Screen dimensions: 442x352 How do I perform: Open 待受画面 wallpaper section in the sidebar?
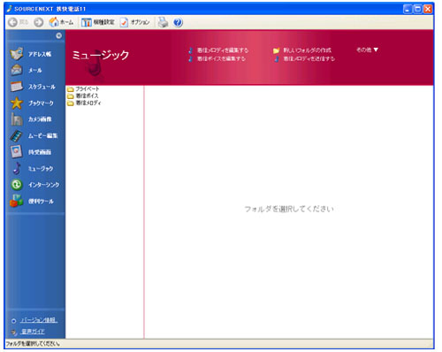31,152
